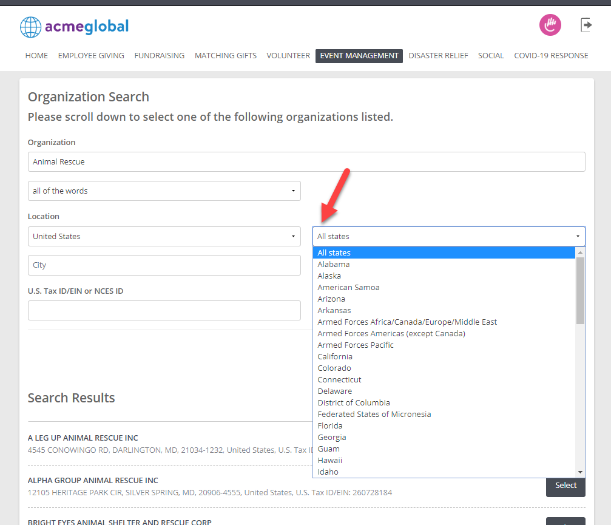Open the Event Management tab
611x525 pixels.
click(x=359, y=56)
